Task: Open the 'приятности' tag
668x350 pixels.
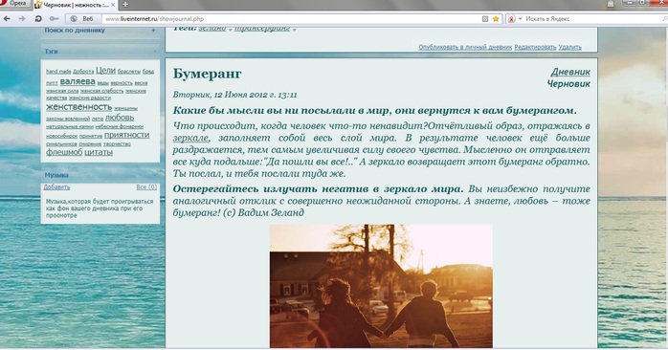Action: coord(127,135)
